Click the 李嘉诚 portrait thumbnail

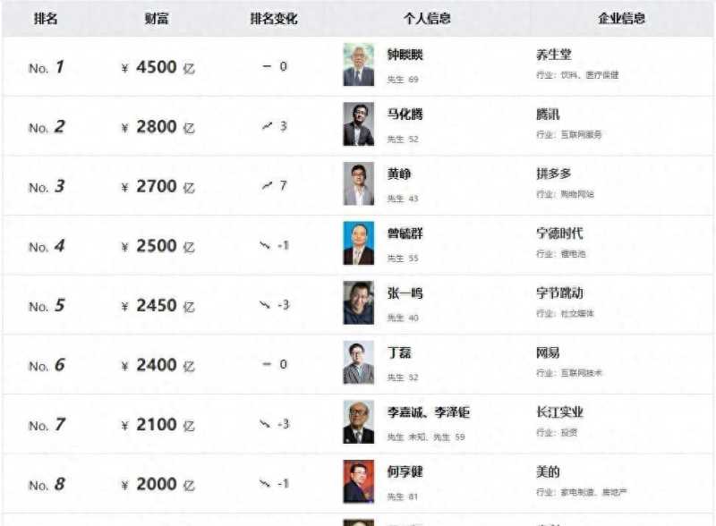point(359,422)
